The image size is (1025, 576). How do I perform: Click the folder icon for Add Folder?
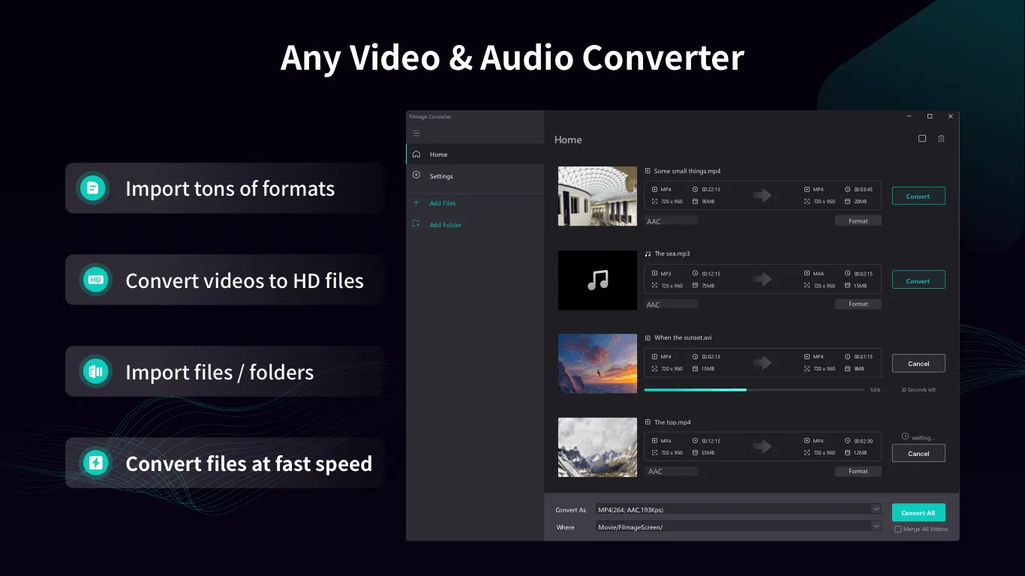(416, 224)
